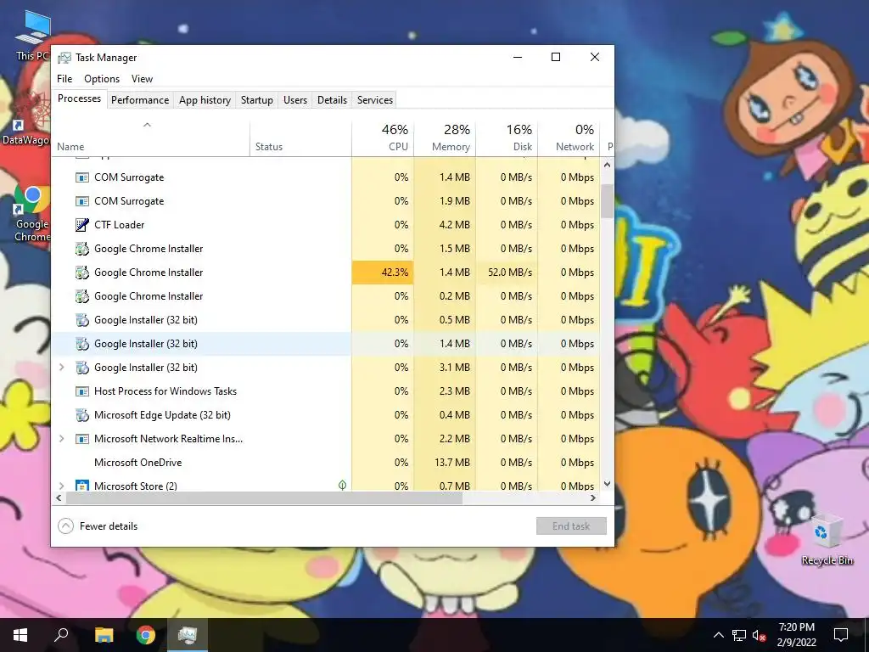Expand the Google Installer (32 bit) 3.1 MB group

(x=61, y=368)
